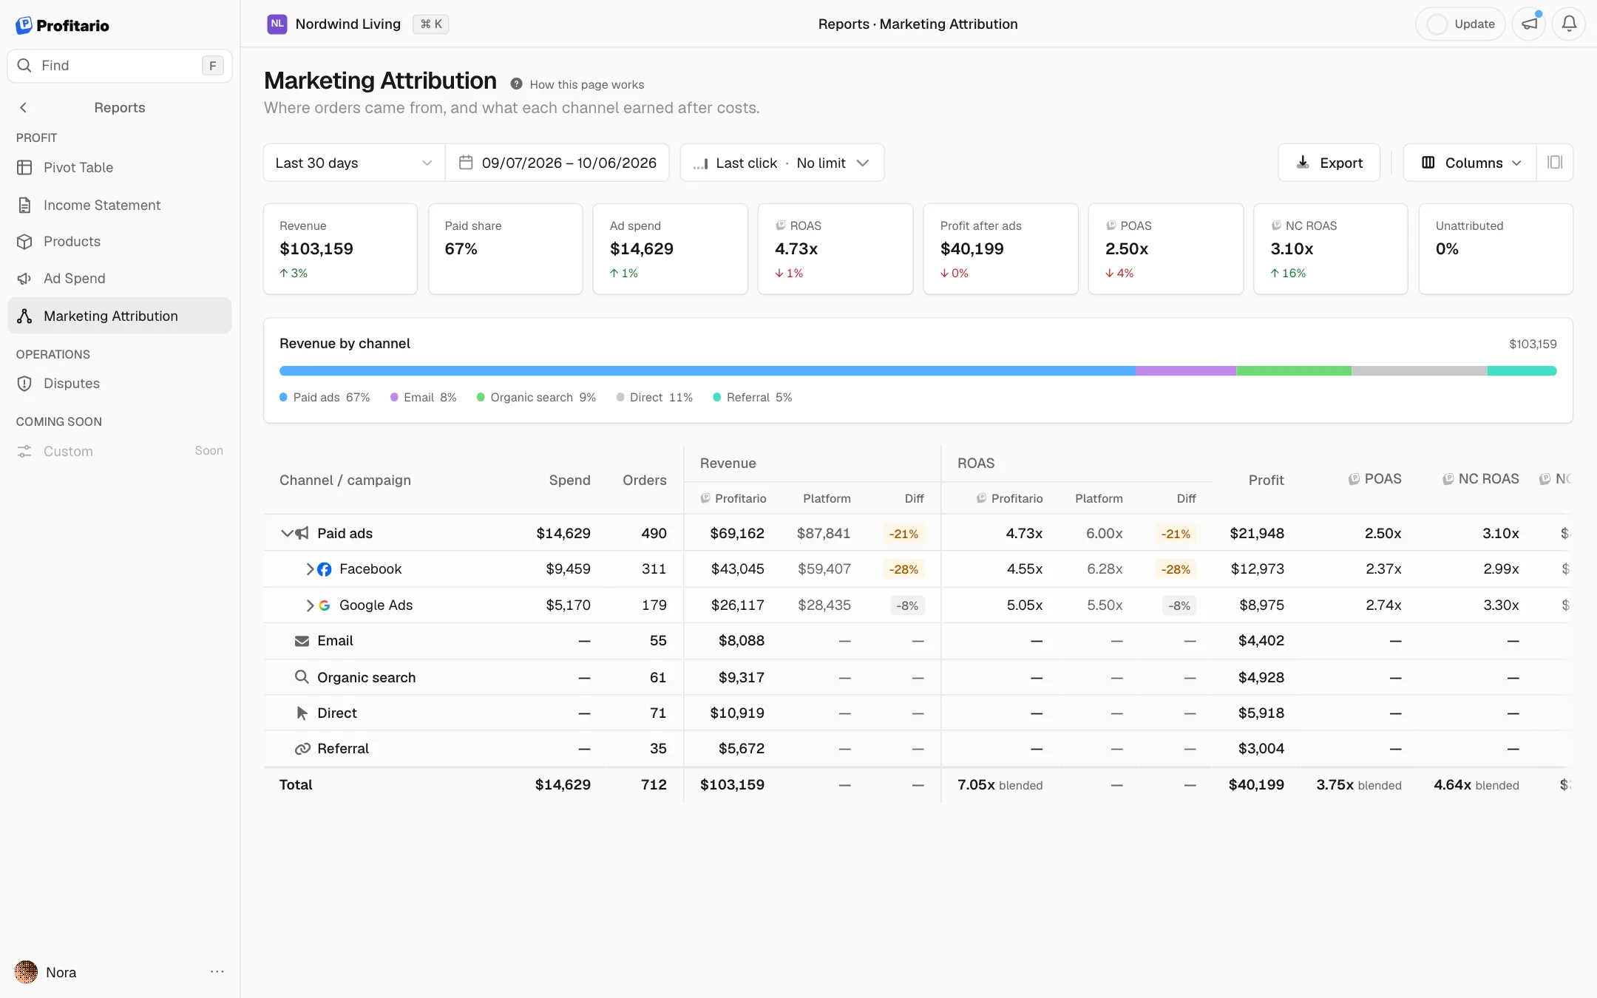Click the calendar icon in date range
Screen dimensions: 1597x998
[x=466, y=163]
